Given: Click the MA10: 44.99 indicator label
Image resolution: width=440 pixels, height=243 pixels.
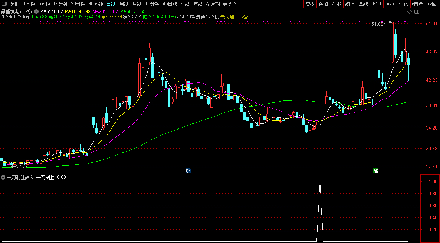Looking at the screenshot, I should tap(78, 11).
